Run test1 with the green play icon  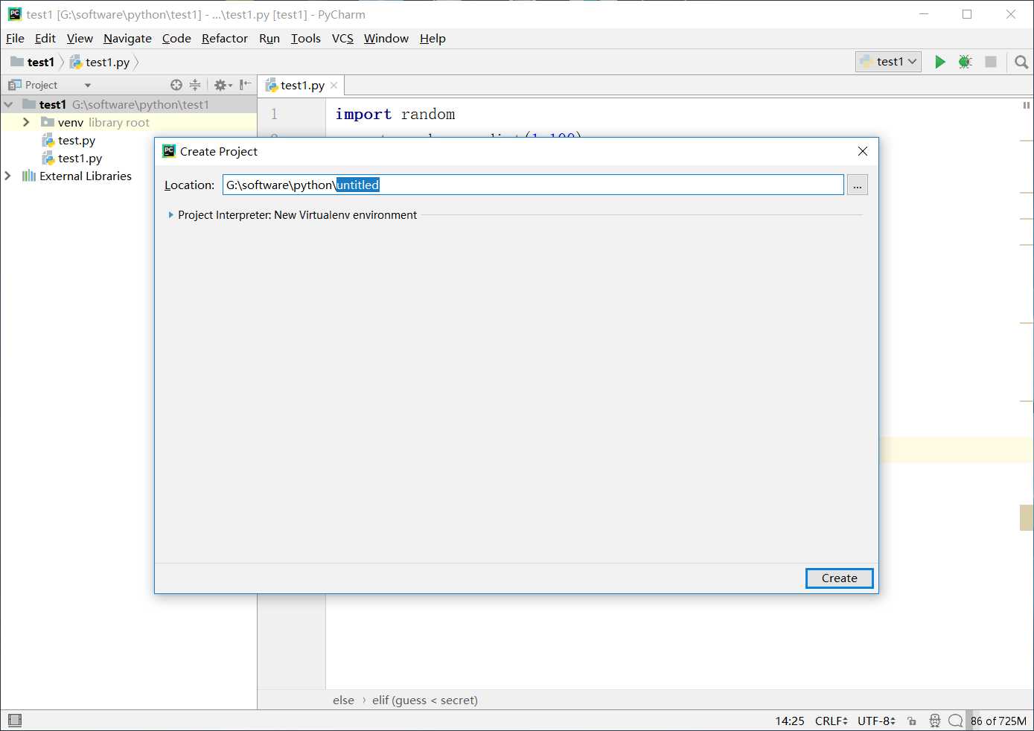[940, 62]
